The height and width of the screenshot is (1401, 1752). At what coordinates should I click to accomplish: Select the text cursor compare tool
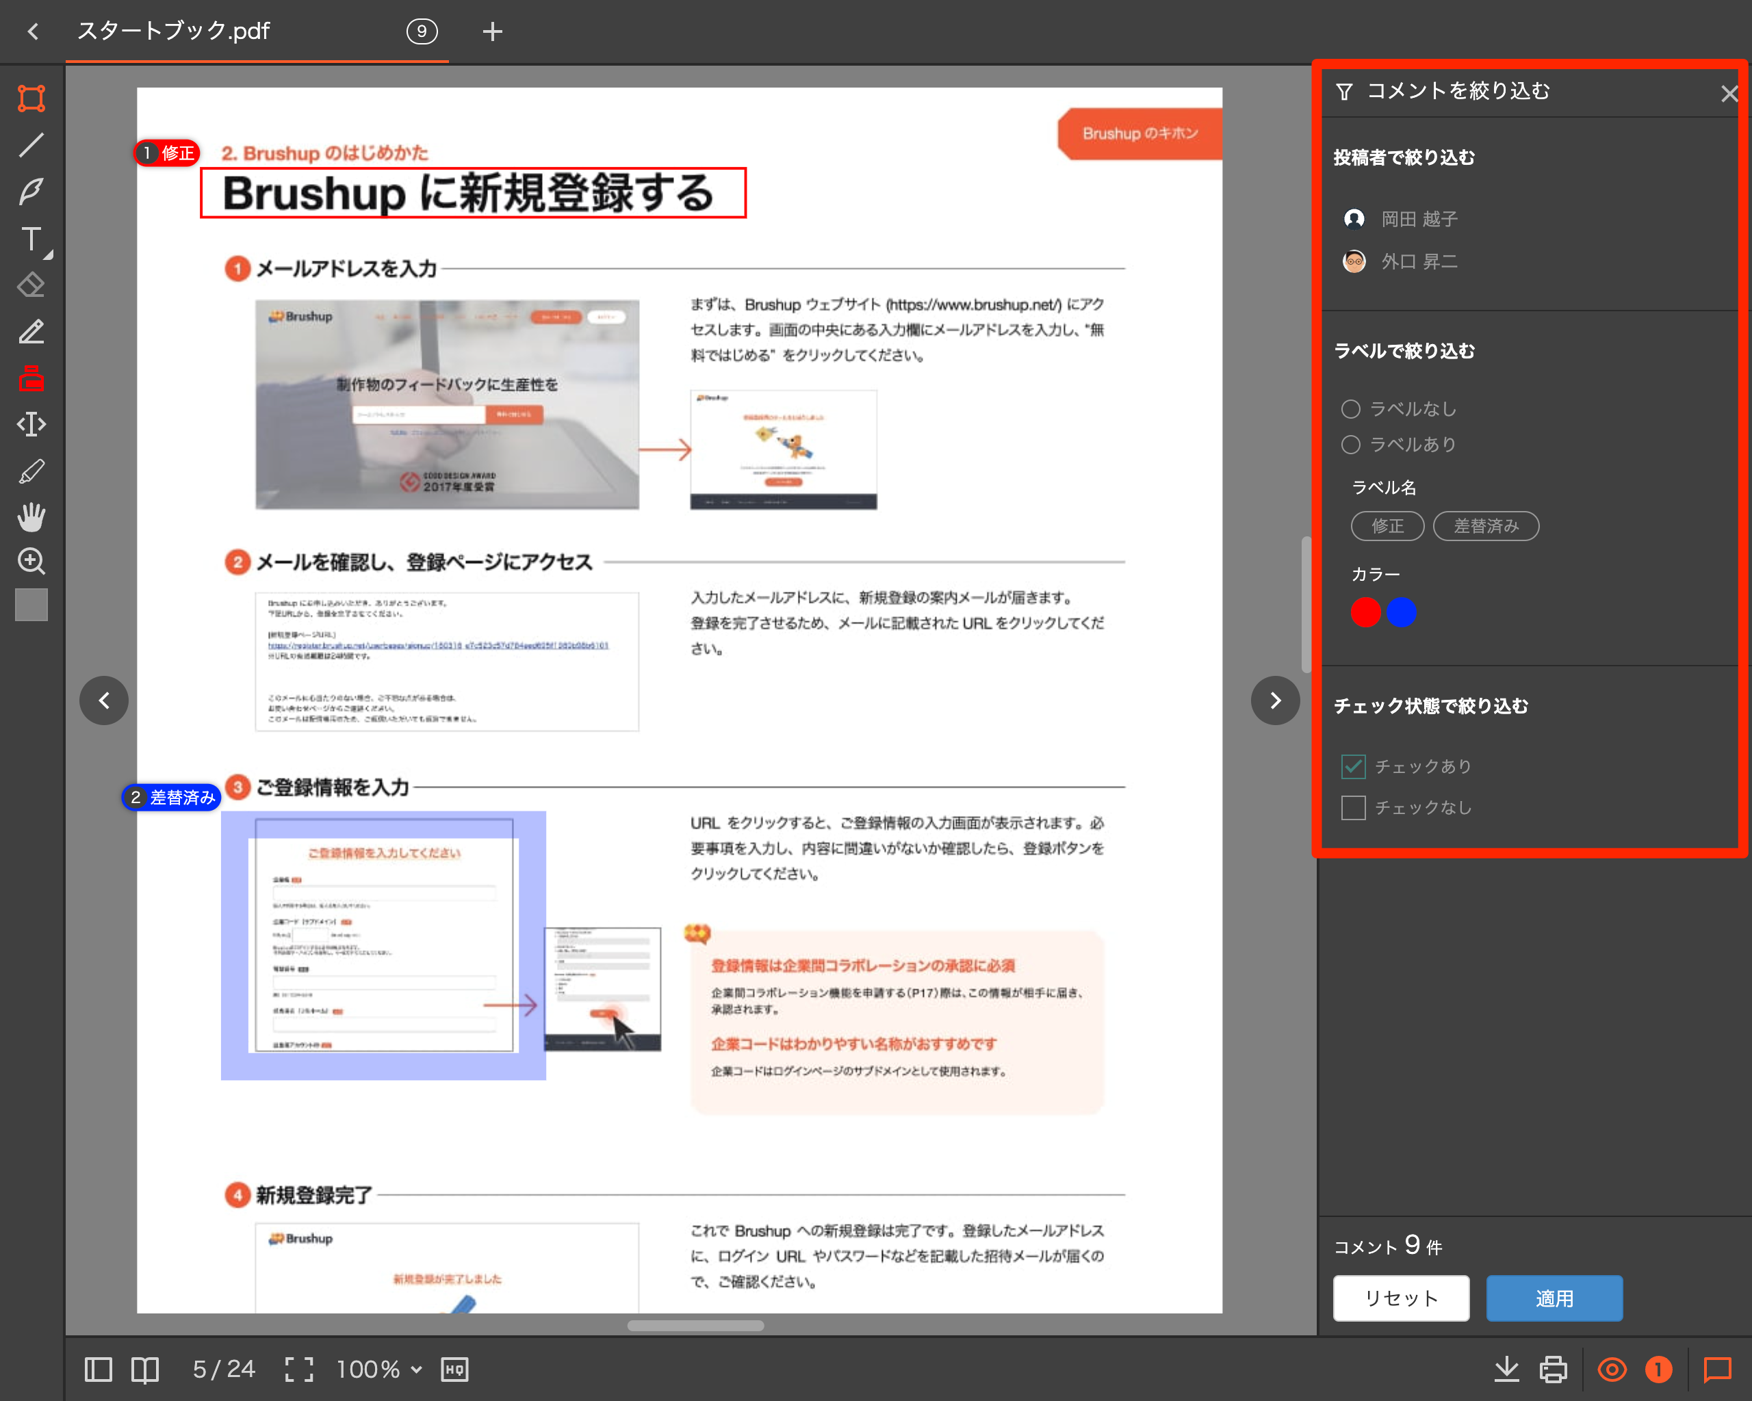click(31, 424)
